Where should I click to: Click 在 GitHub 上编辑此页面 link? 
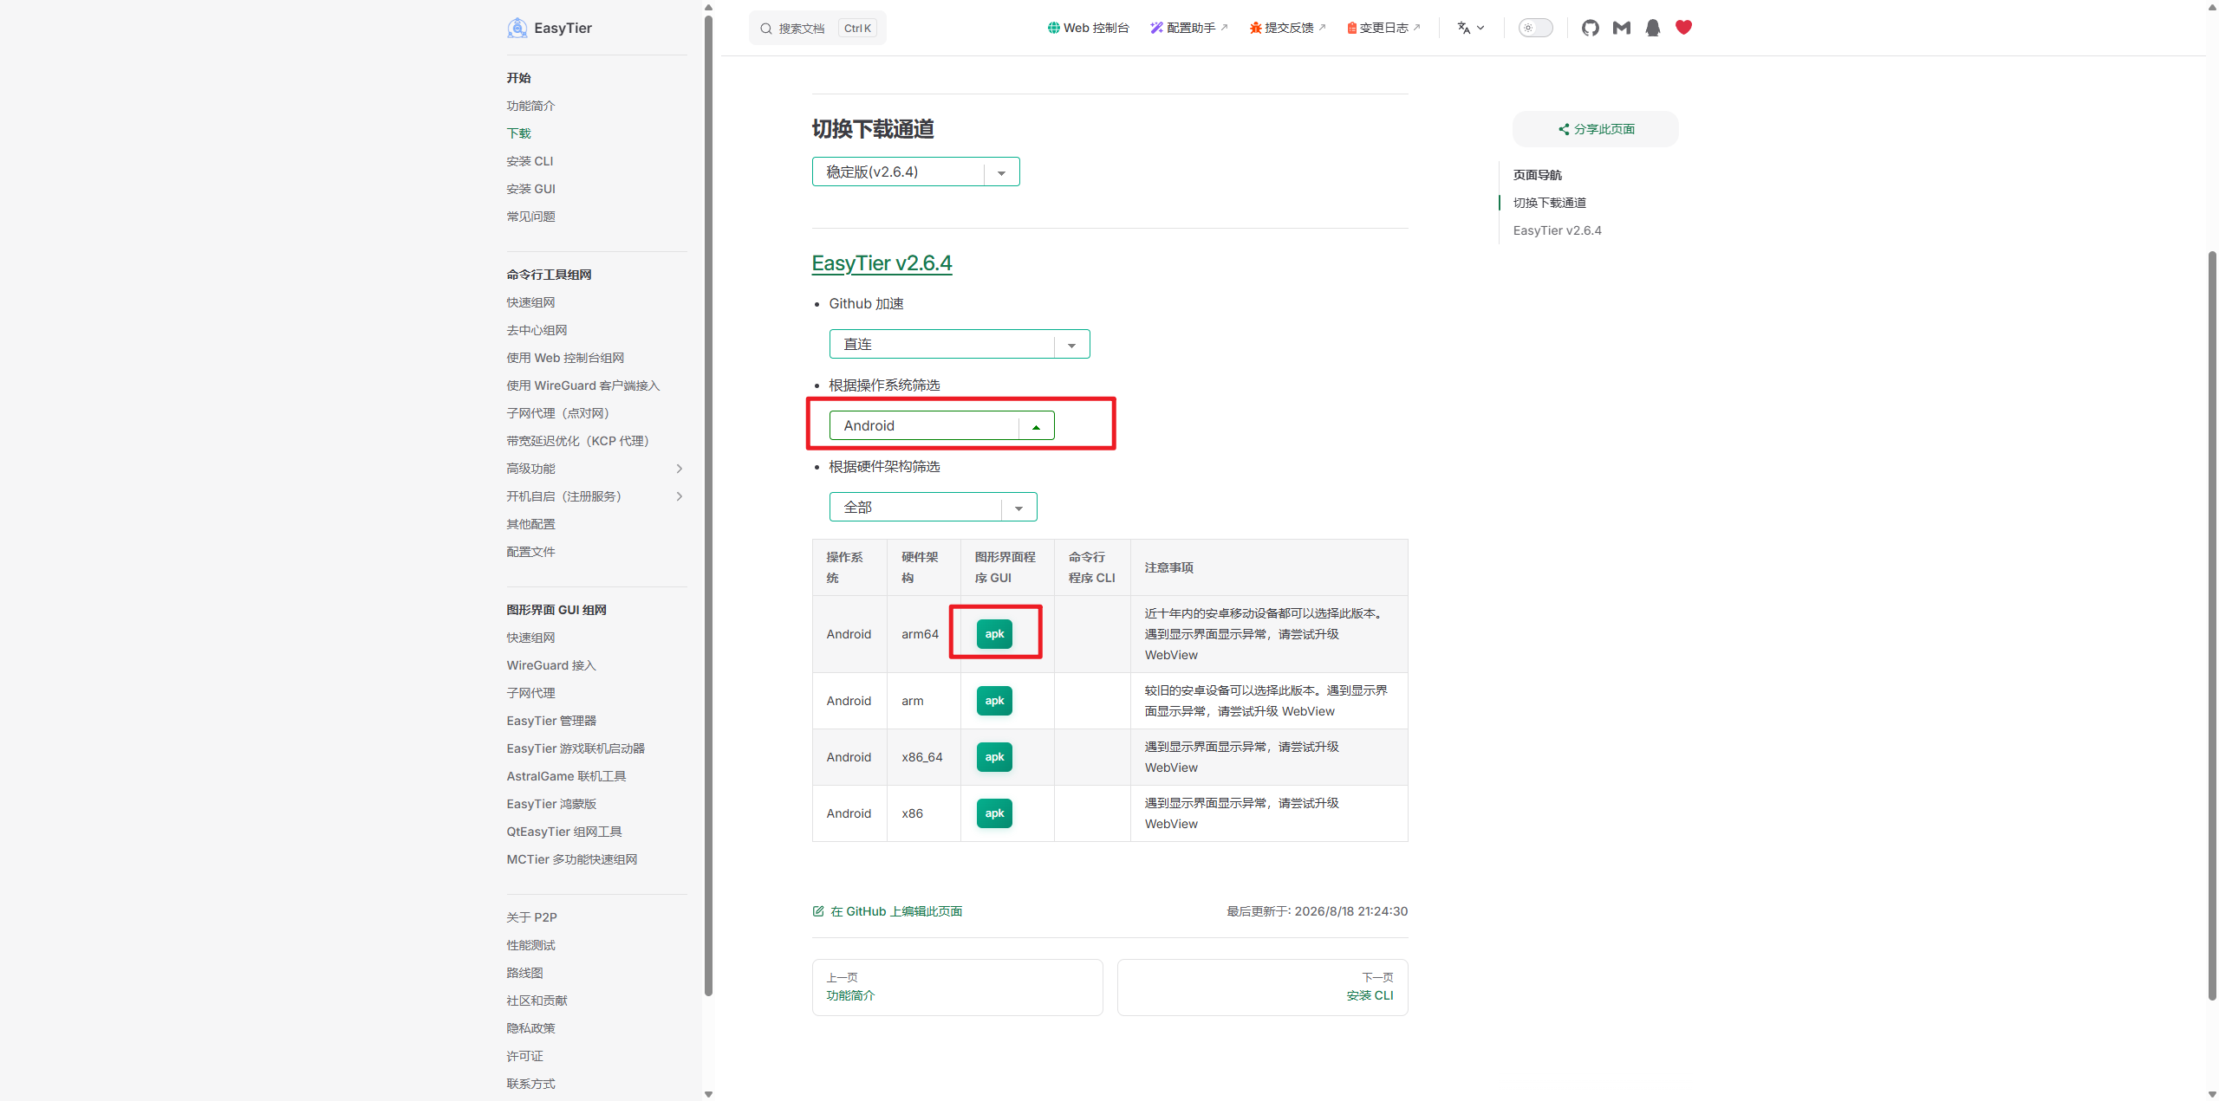[x=888, y=911]
